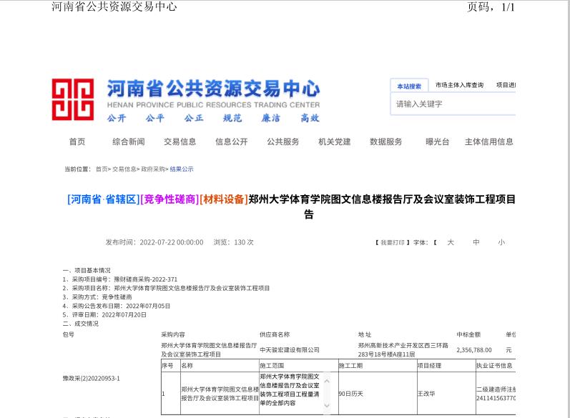Click the red Henan trading center logo

pos(73,99)
